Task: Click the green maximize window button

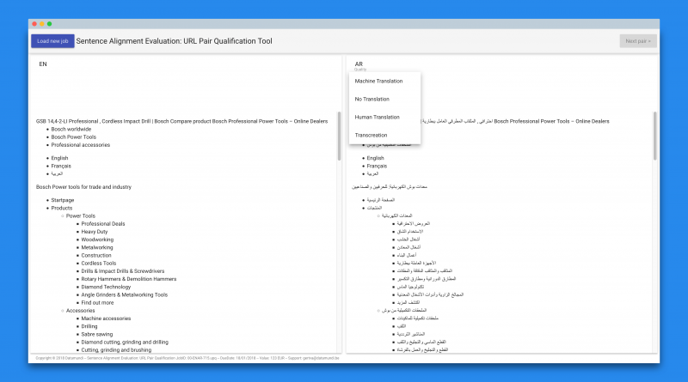Action: (50, 24)
